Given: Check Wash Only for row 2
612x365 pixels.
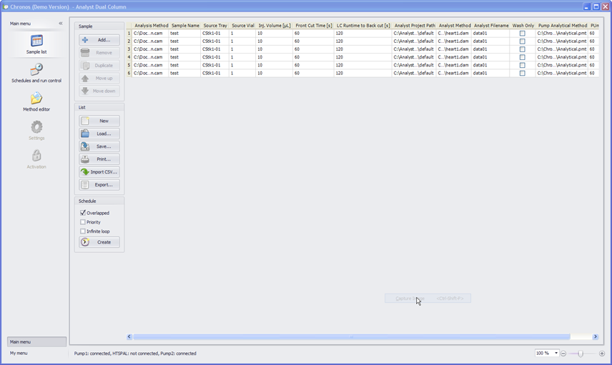Looking at the screenshot, I should click(522, 41).
